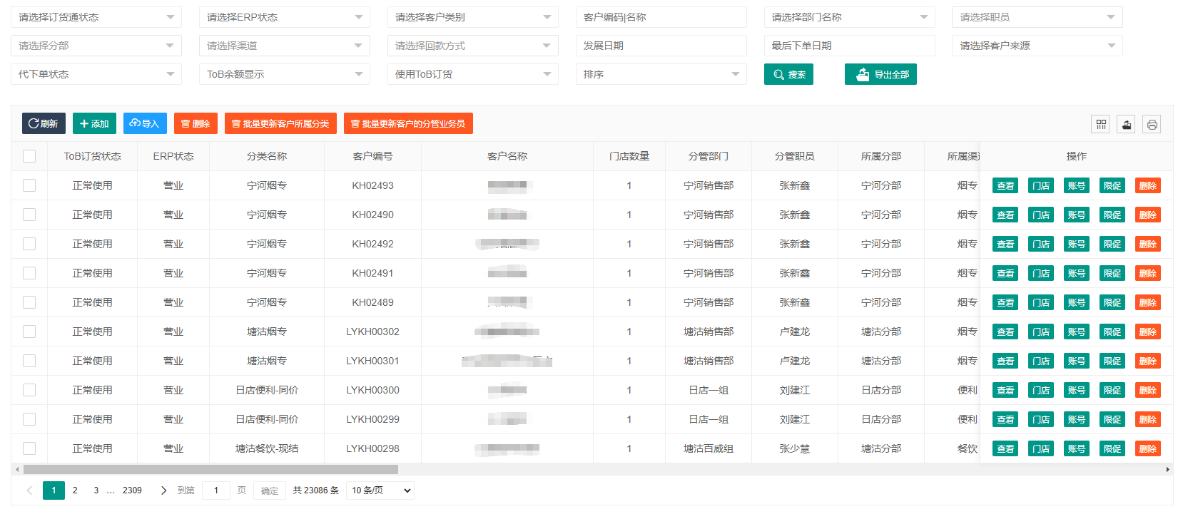
Task: Open the 10 条/页 page size selector
Action: (x=380, y=490)
